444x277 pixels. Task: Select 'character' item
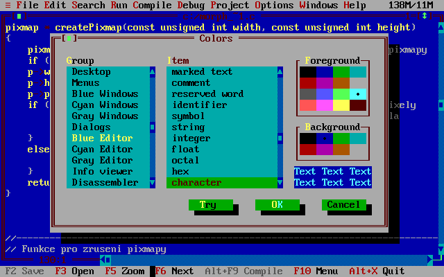pyautogui.click(x=222, y=183)
